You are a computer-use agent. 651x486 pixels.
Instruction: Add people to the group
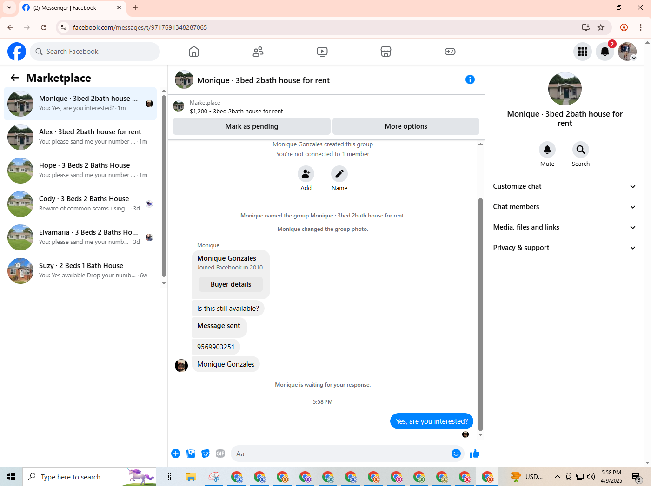306,174
